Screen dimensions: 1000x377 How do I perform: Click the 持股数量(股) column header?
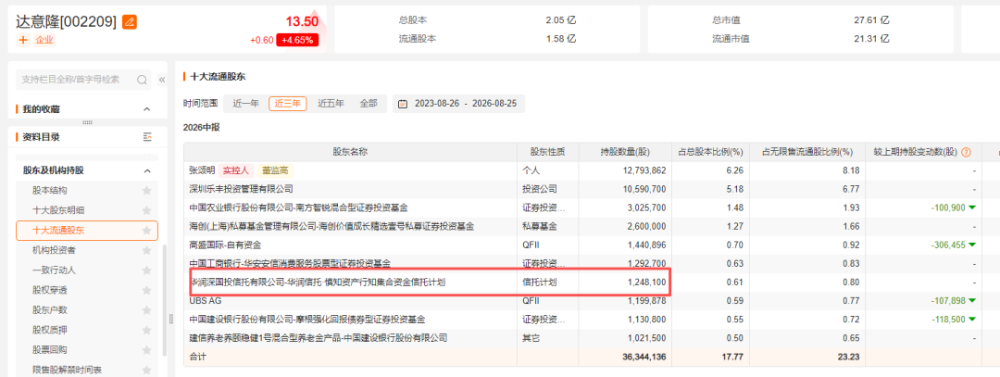point(625,152)
